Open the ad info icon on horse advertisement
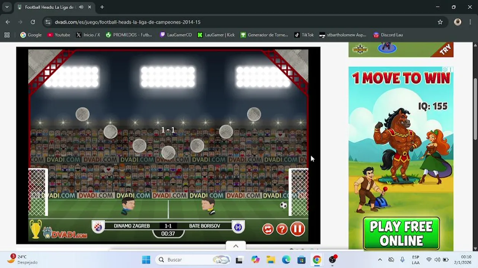This screenshot has width=478, height=268. click(x=445, y=70)
